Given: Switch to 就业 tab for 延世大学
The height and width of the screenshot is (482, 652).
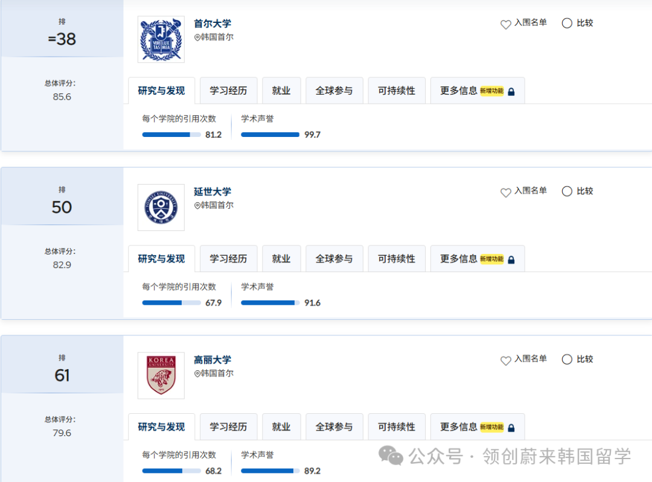Looking at the screenshot, I should [281, 259].
